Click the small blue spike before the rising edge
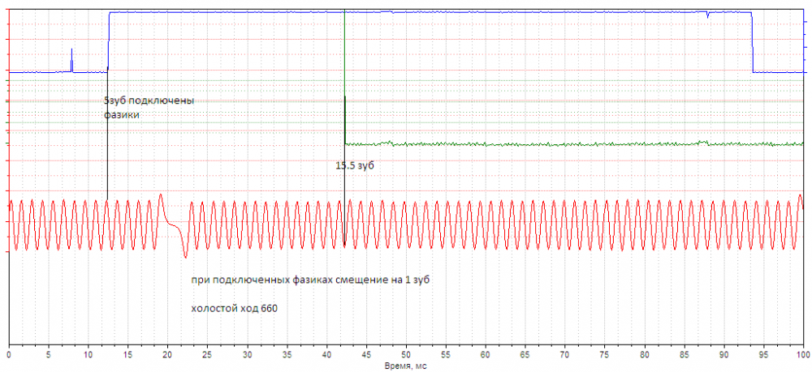 [x=72, y=60]
